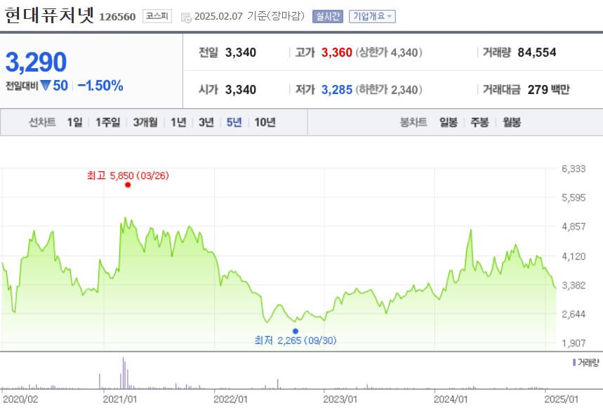This screenshot has height=412, width=603.
Task: Click the 실시간 button
Action: pyautogui.click(x=327, y=16)
